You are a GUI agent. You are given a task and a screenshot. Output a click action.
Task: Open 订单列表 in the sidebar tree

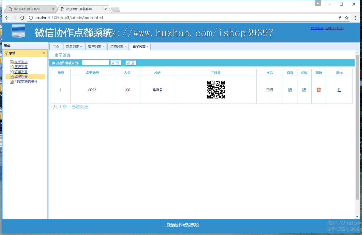click(21, 72)
